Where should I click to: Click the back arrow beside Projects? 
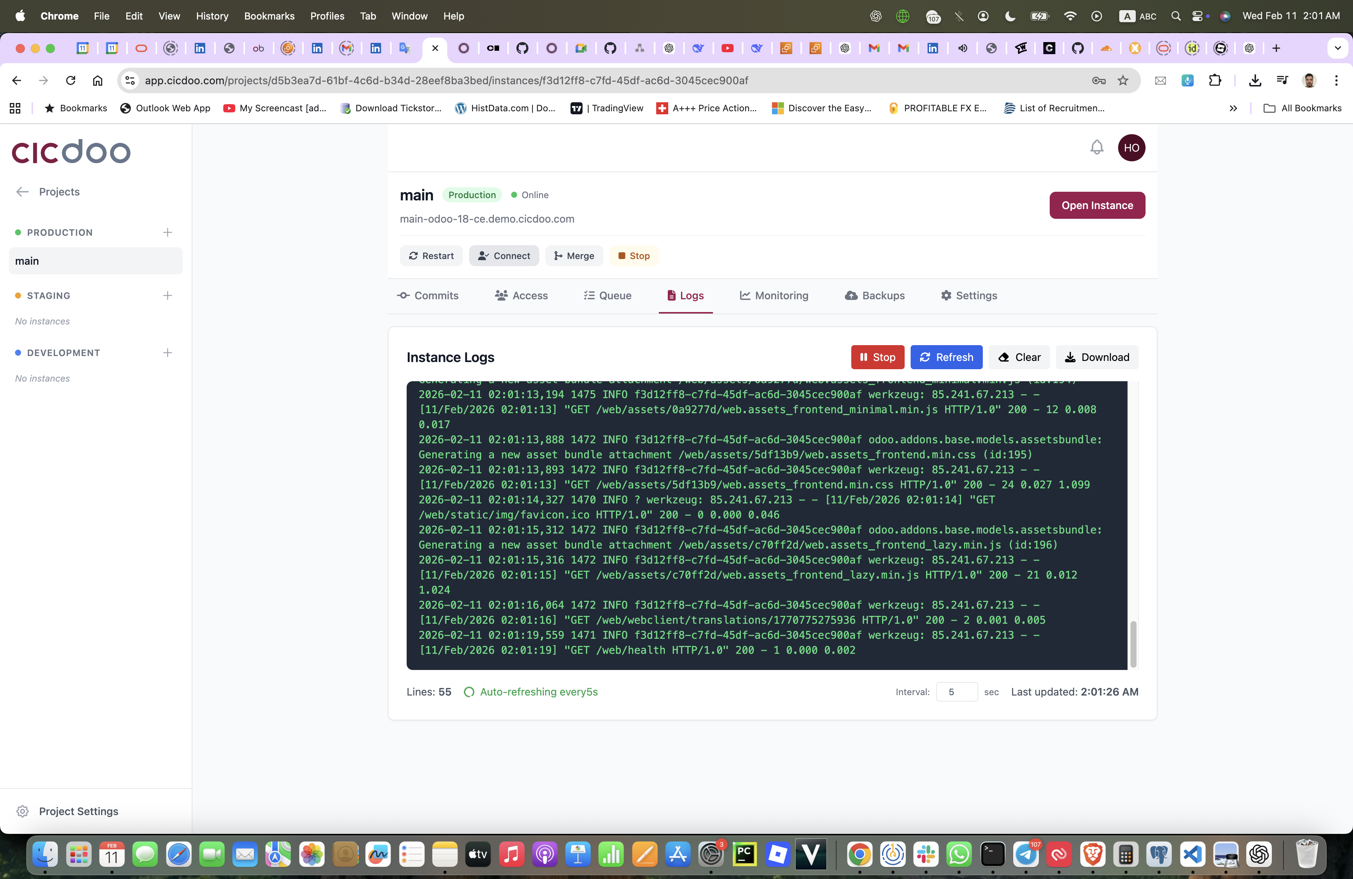22,192
